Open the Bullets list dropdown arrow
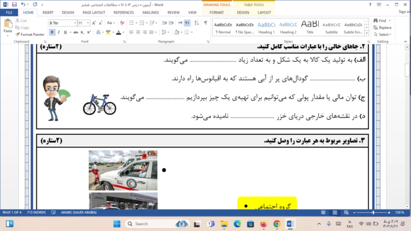 [x=136, y=23]
